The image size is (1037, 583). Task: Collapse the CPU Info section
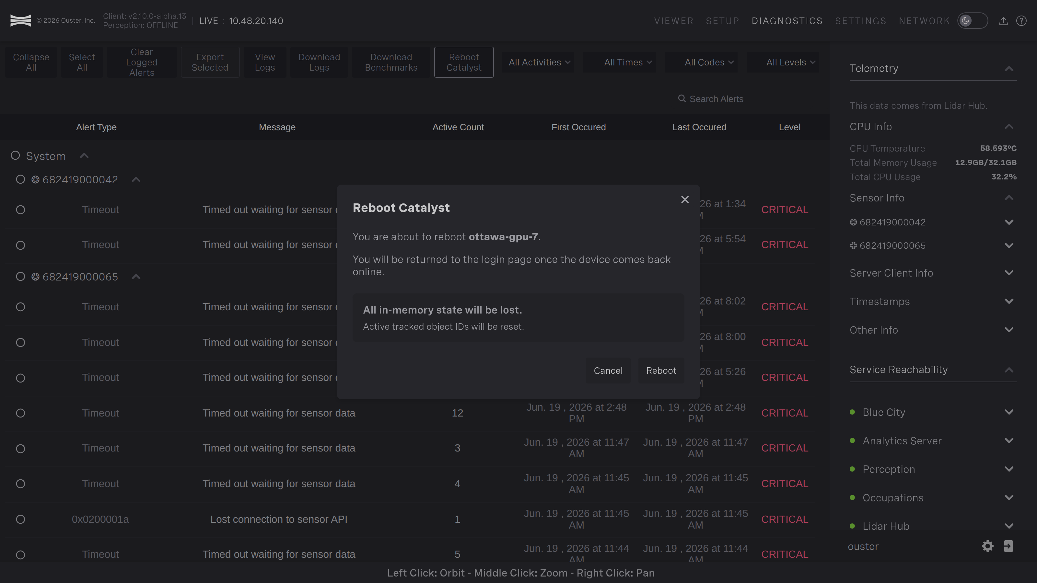[1009, 127]
